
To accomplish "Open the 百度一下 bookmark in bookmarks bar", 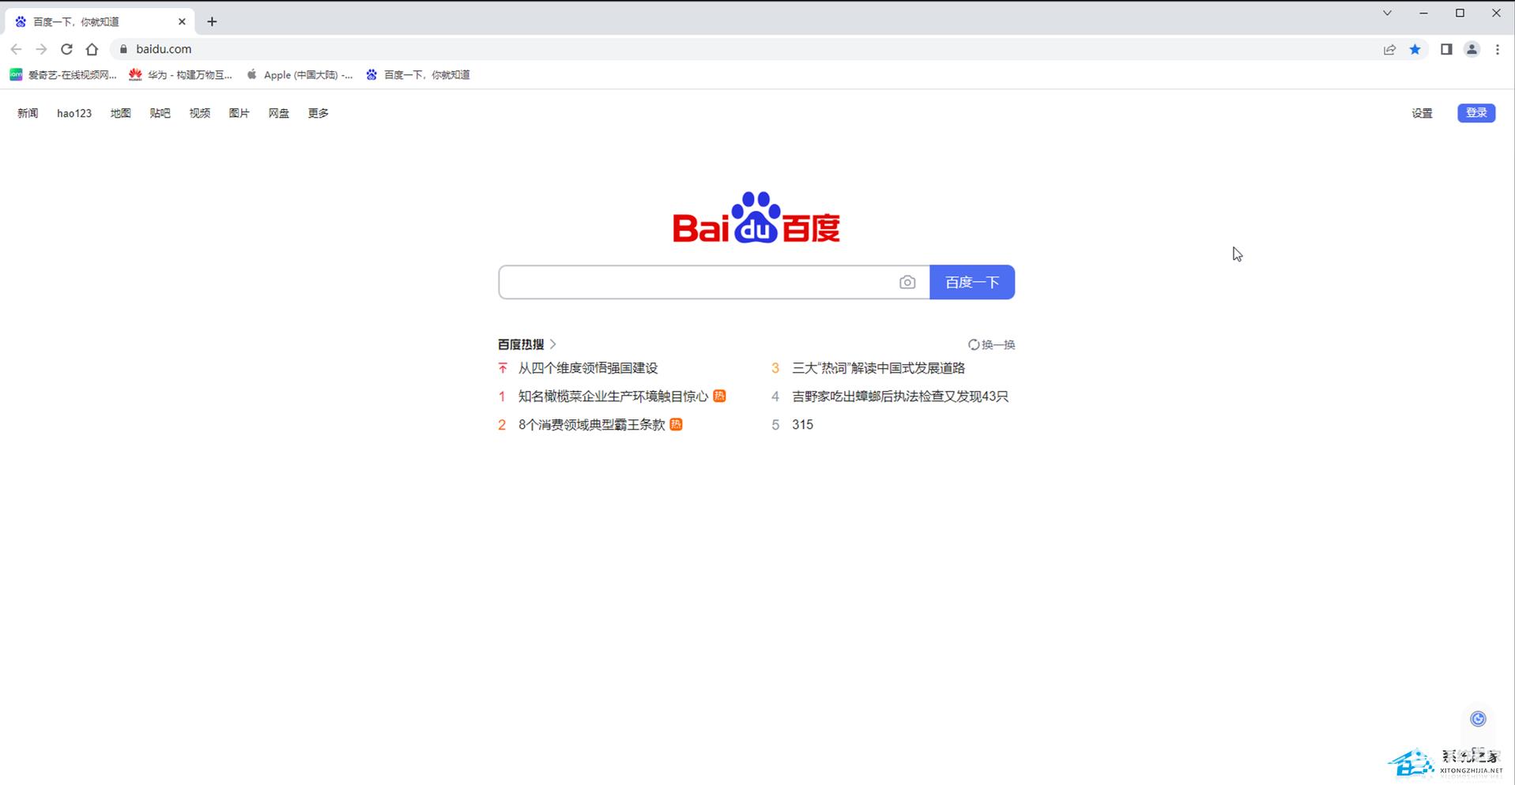I will click(418, 75).
